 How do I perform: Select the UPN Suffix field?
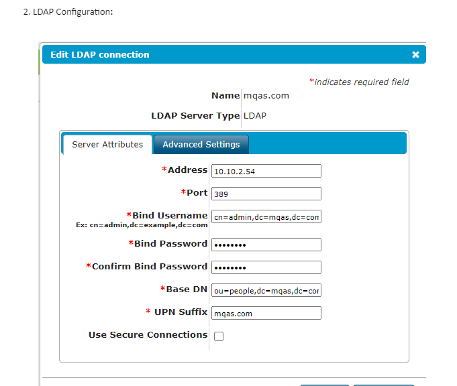(x=266, y=313)
